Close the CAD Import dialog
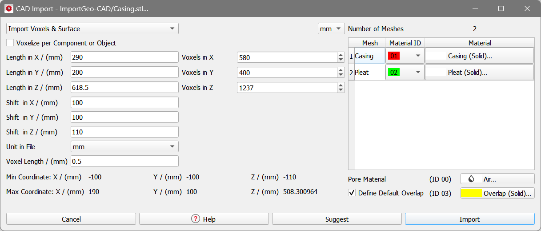 pyautogui.click(x=527, y=8)
